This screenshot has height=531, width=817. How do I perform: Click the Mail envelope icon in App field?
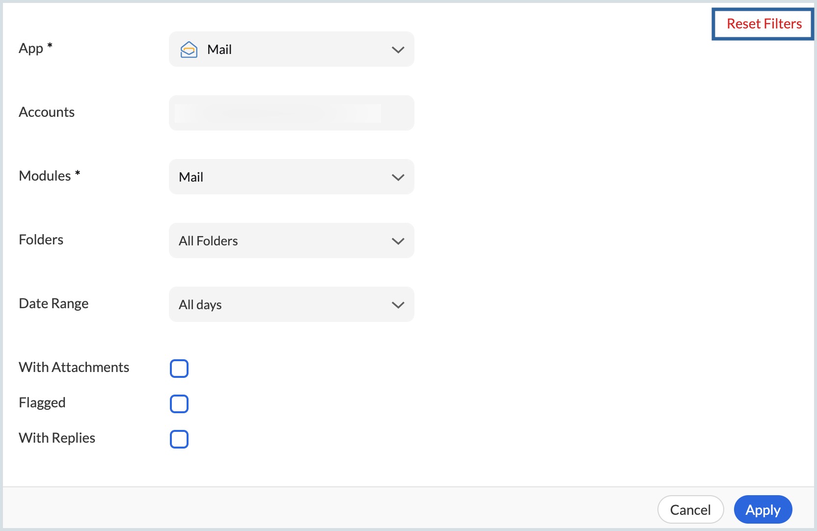coord(189,50)
